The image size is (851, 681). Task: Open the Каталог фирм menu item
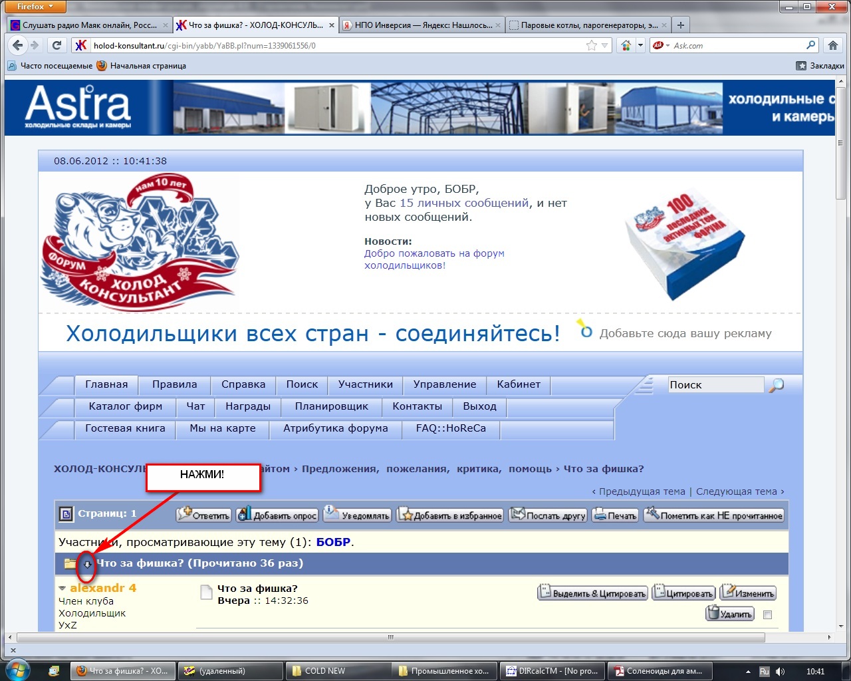point(126,406)
